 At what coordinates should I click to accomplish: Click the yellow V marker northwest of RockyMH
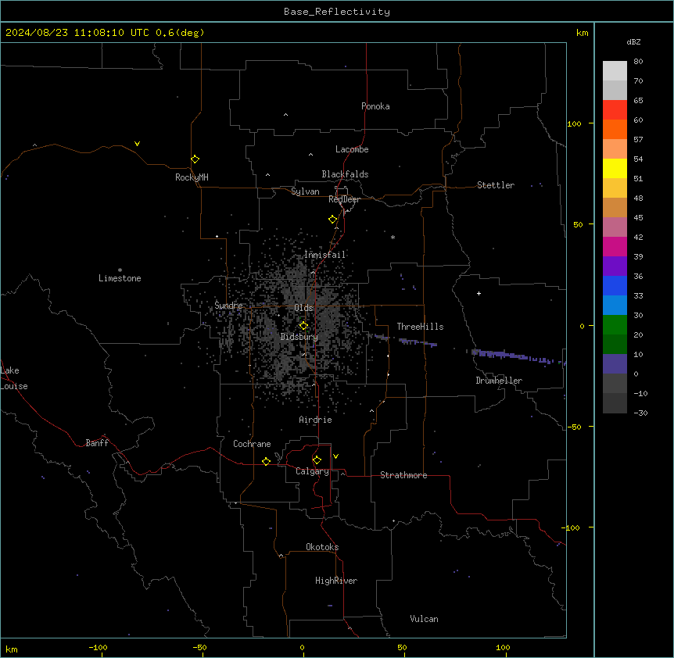tap(137, 144)
